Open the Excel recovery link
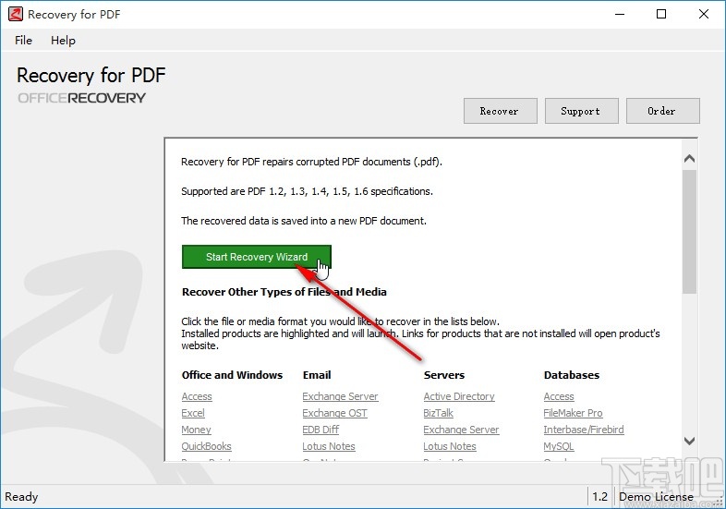 193,413
